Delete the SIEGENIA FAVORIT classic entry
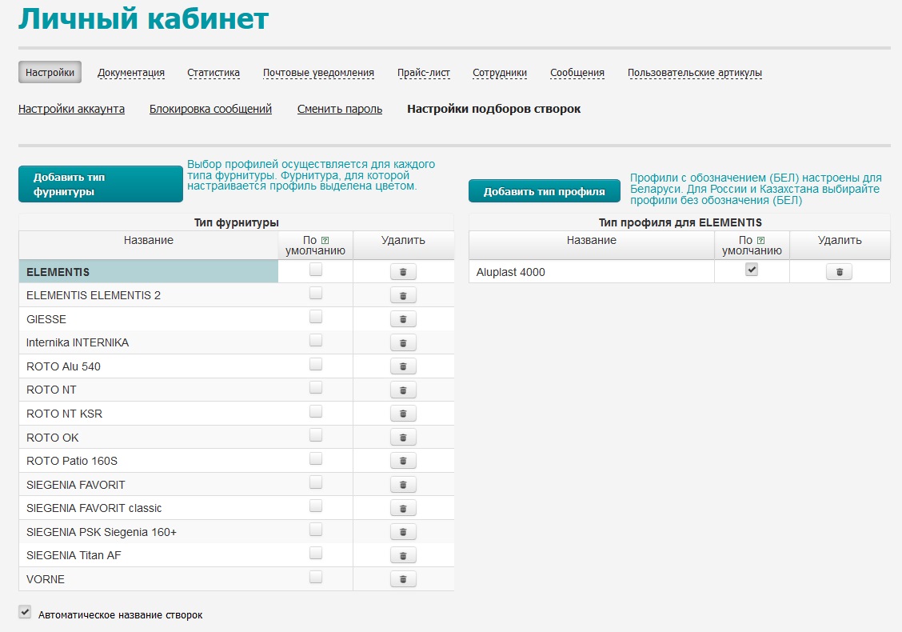This screenshot has width=902, height=632. [x=403, y=508]
